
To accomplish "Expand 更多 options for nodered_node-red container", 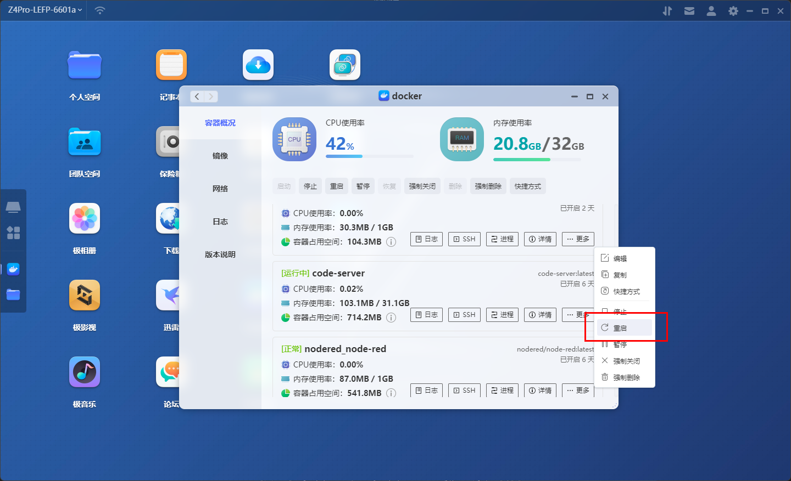I will pos(578,391).
